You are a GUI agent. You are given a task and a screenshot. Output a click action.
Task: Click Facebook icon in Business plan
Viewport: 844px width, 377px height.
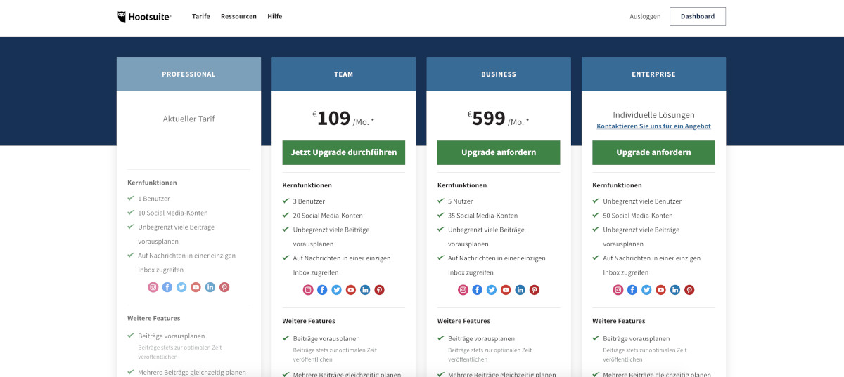tap(478, 290)
